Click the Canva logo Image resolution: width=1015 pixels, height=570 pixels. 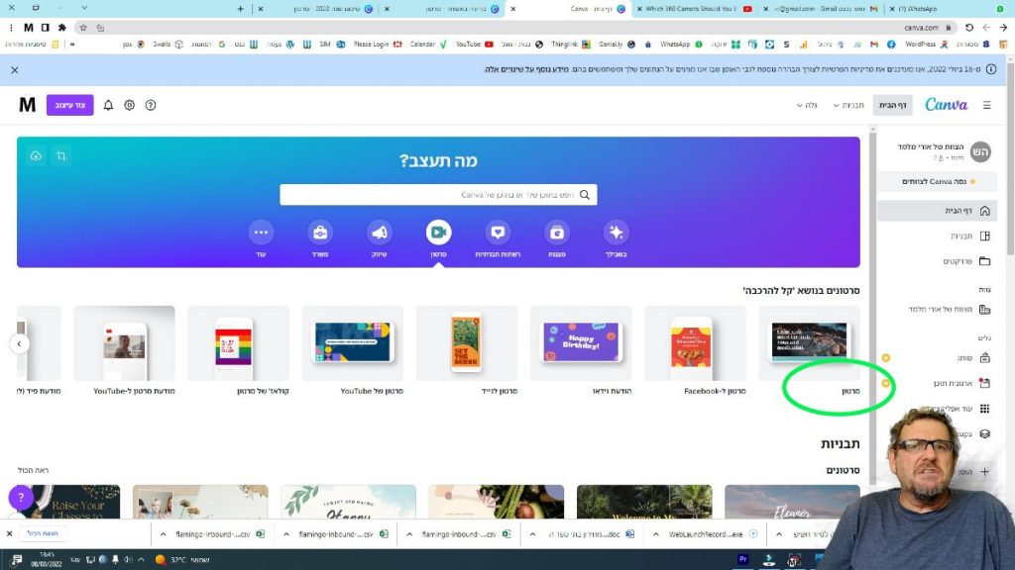tap(946, 105)
